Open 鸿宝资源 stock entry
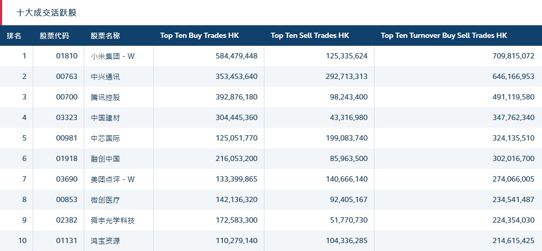Screen dimensions: 542x251 pos(105,241)
